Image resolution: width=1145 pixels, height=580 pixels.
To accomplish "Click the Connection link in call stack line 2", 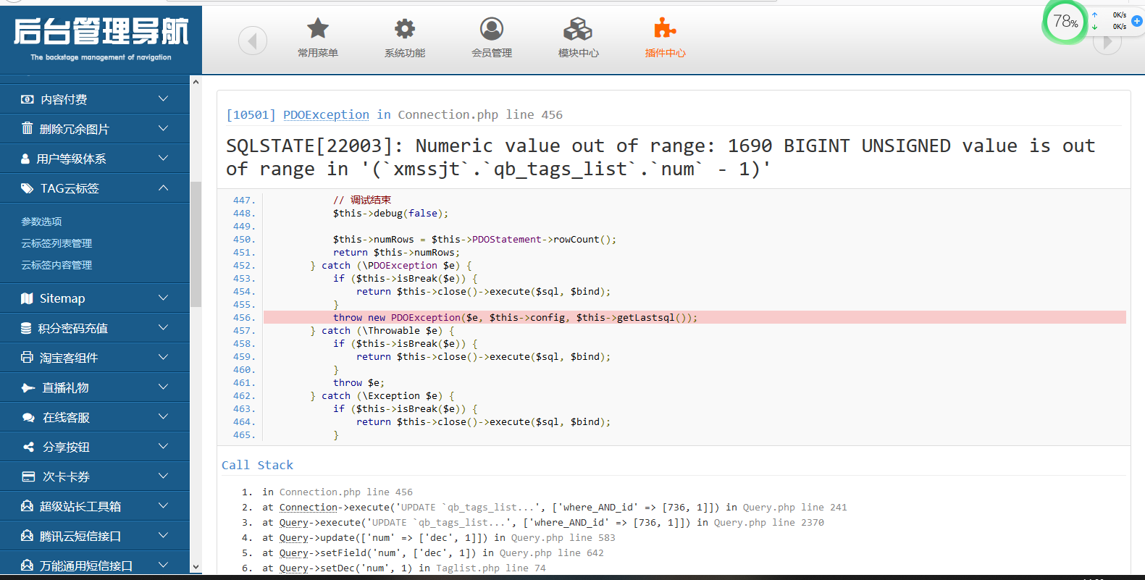I will click(x=309, y=508).
